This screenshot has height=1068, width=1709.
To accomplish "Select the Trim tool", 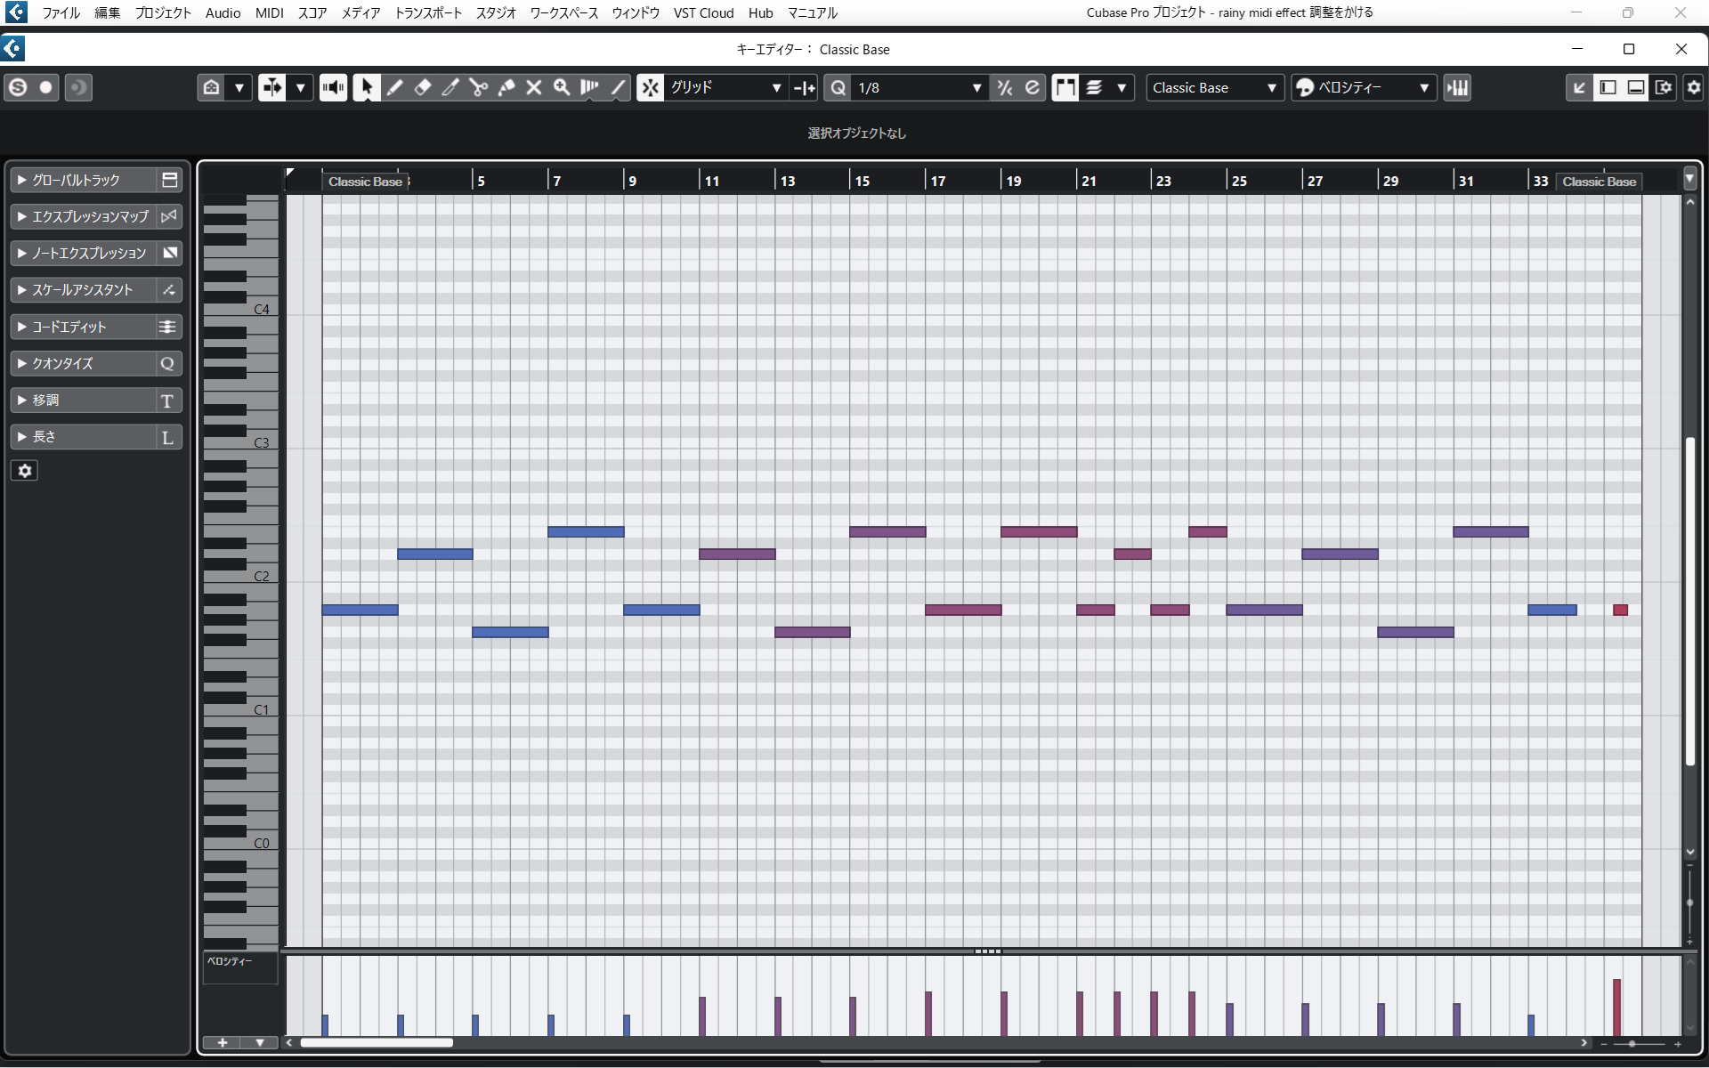I will coord(450,87).
